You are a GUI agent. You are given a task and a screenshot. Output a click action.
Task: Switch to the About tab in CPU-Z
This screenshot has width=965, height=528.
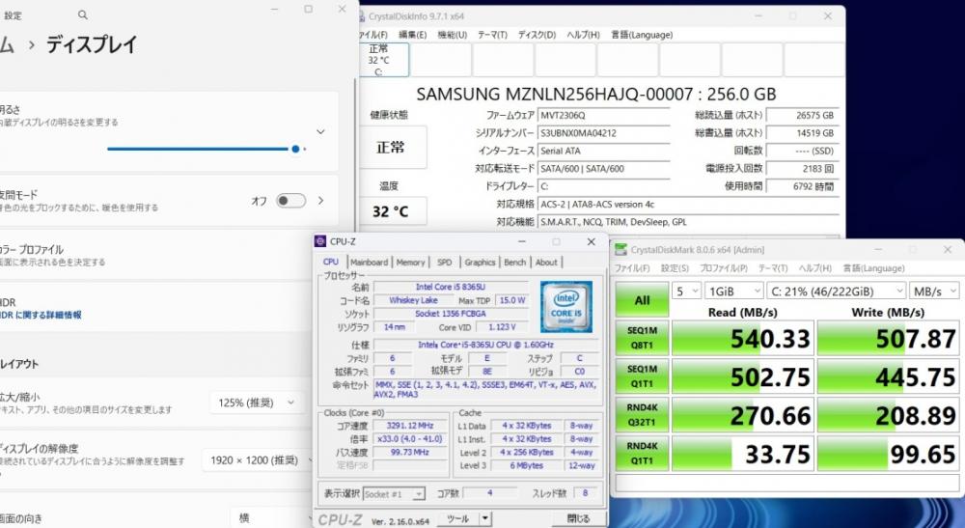click(x=546, y=263)
